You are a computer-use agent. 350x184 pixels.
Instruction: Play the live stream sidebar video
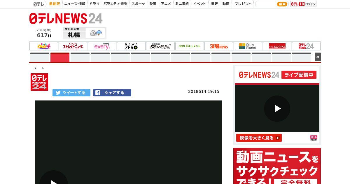[277, 109]
